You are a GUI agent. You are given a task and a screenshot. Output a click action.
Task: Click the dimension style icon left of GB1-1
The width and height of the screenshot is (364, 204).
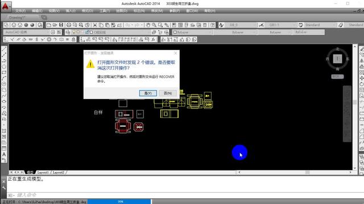pos(261,25)
